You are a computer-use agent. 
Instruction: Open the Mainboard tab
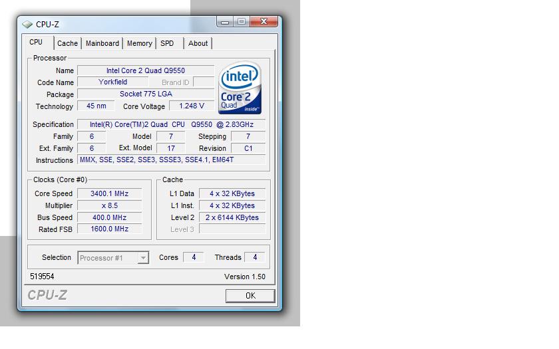(102, 43)
